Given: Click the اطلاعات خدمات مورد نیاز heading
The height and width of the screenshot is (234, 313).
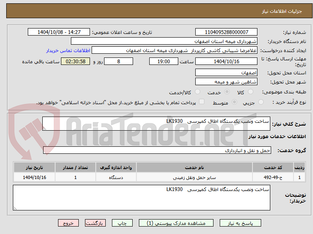Looking at the screenshot, I should click(x=277, y=136).
